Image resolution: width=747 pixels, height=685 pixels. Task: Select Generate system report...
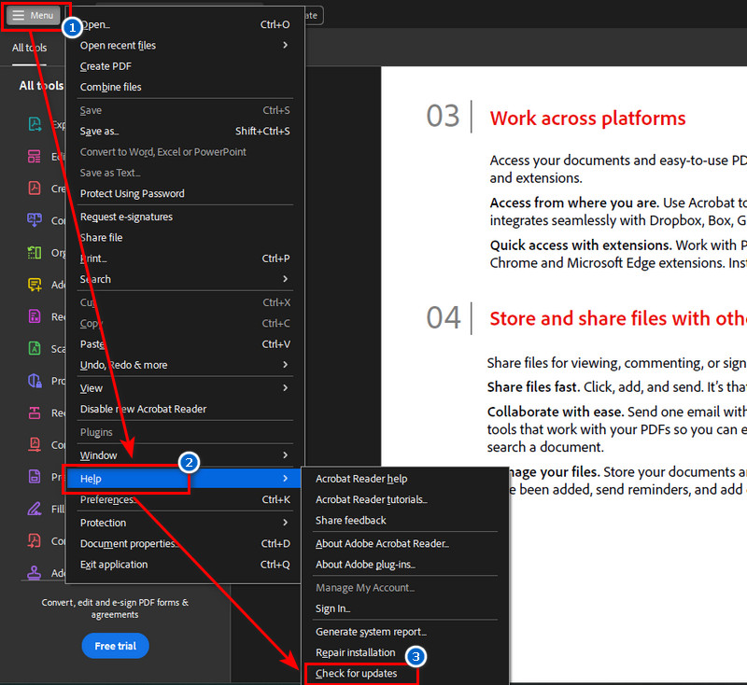click(405, 632)
